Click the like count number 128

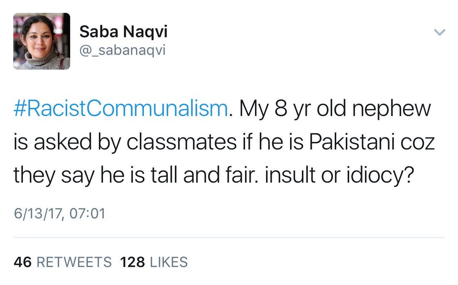point(132,262)
